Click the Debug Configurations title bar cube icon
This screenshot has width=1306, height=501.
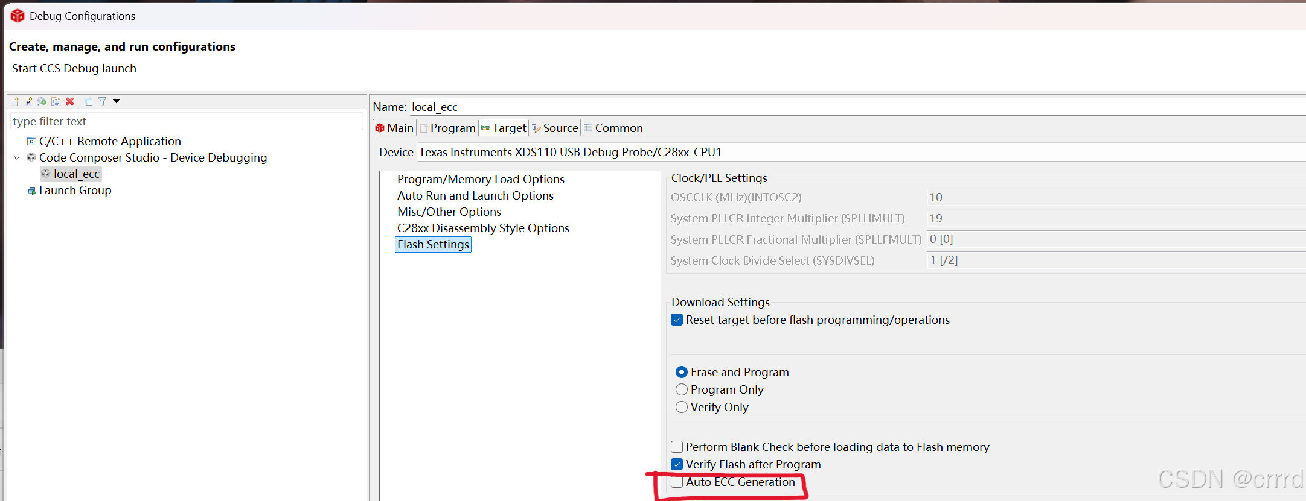point(18,16)
